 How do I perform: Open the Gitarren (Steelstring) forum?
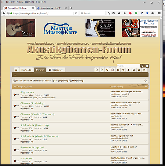(32, 103)
